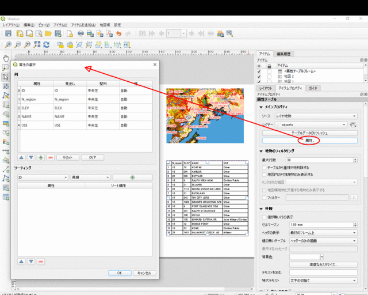This screenshot has width=368, height=295.
Task: Open the ソース dropdown showing レイヤ地物
Action: pyautogui.click(x=316, y=115)
